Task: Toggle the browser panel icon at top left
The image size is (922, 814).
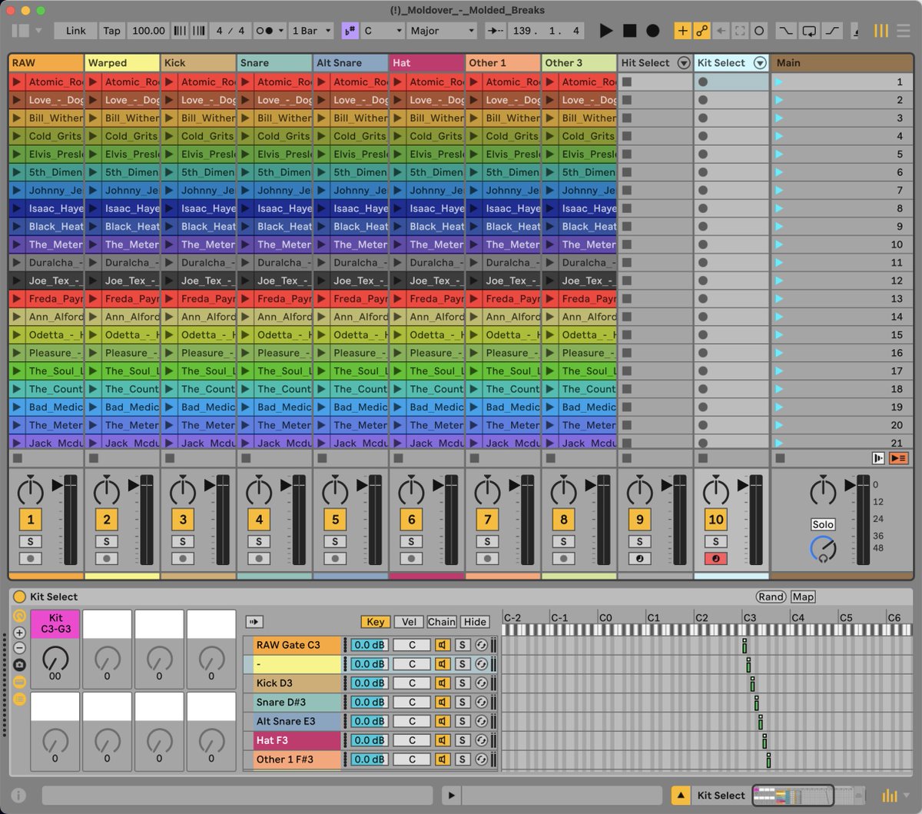Action: (21, 31)
